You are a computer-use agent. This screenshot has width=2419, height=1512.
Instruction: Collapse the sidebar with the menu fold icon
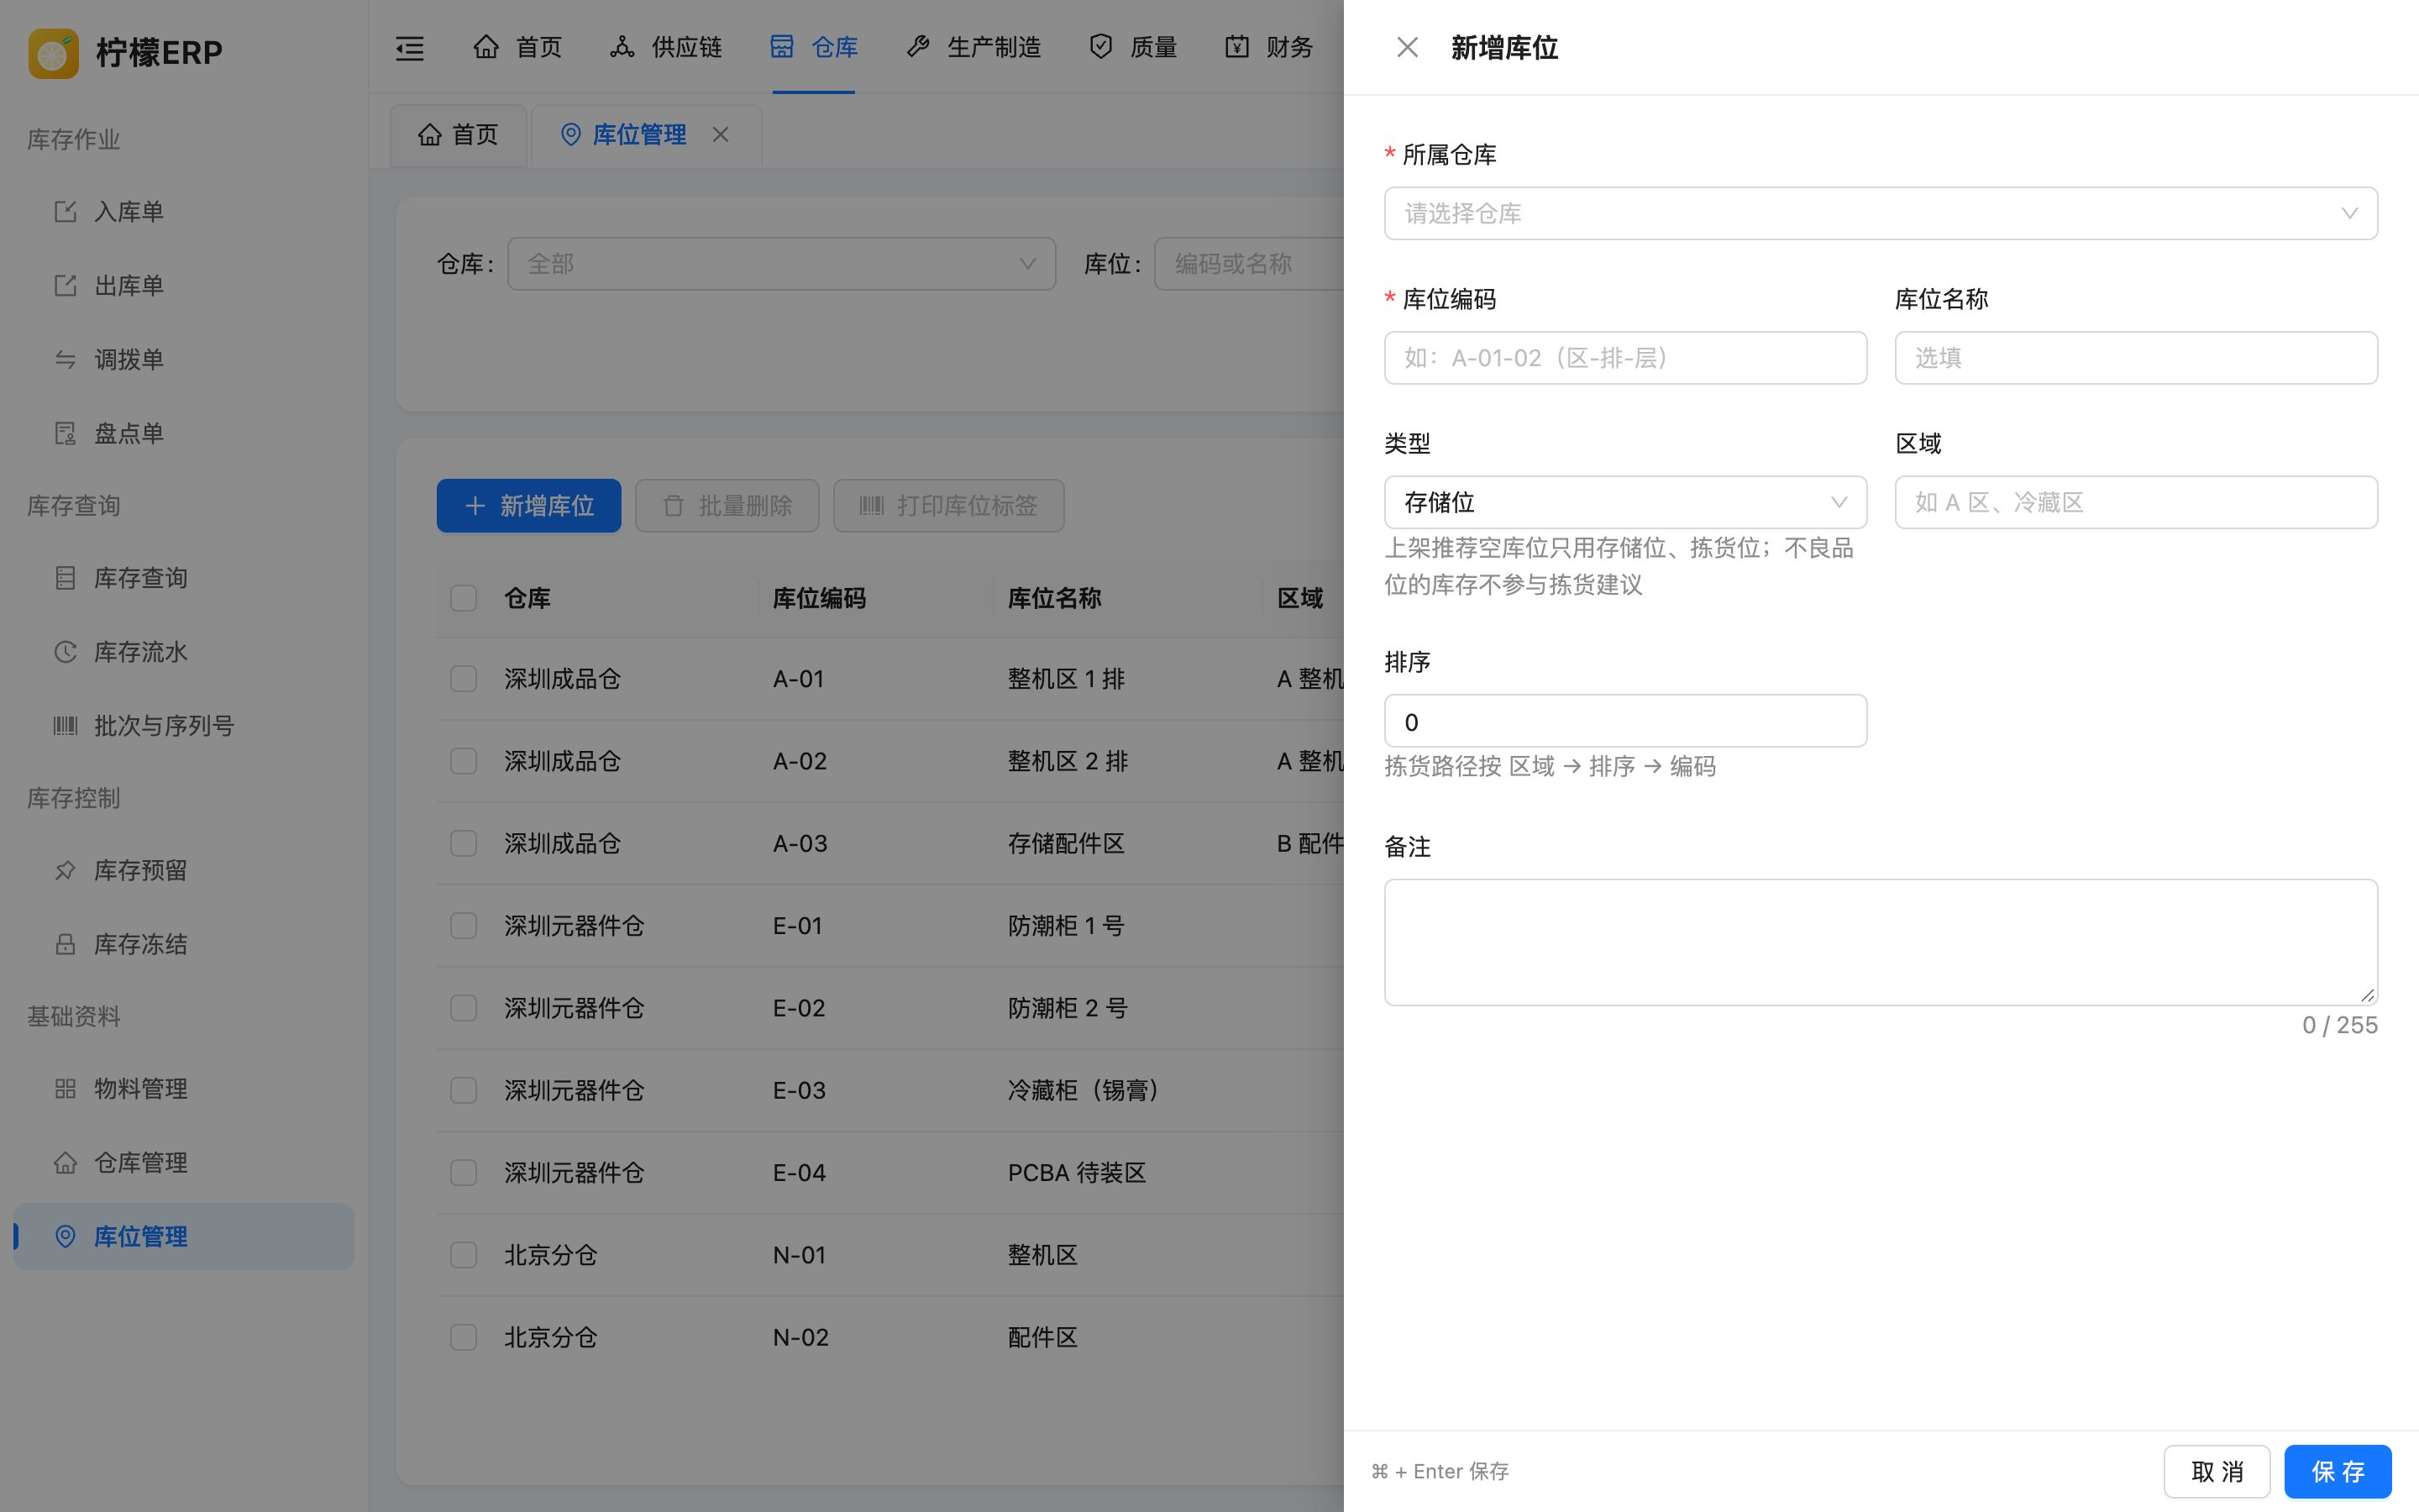point(410,48)
